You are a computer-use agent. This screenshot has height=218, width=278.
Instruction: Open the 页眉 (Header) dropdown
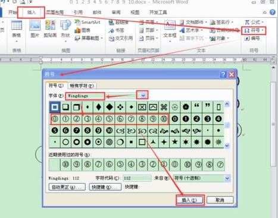pos(148,22)
